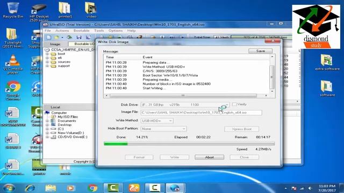Select the 'Boot Sector: Win10/8.1/8/7/Vista' log row
This screenshot has height=193, width=344.
point(187,75)
